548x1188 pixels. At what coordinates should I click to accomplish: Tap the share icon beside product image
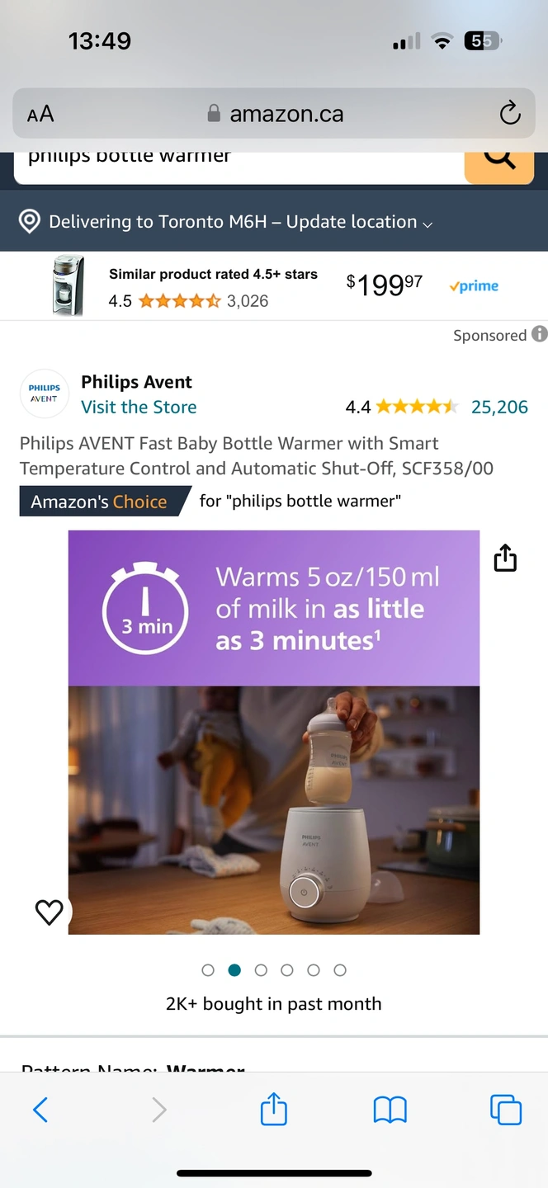pyautogui.click(x=505, y=559)
